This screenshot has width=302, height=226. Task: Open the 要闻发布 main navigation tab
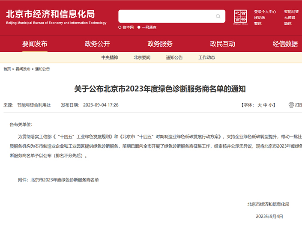(x=35, y=44)
